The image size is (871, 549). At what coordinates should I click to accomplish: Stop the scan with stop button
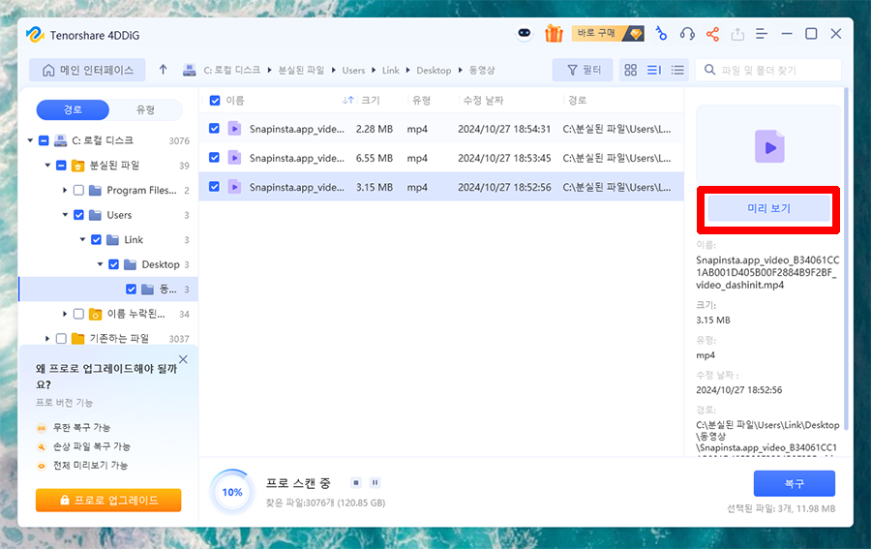[356, 482]
